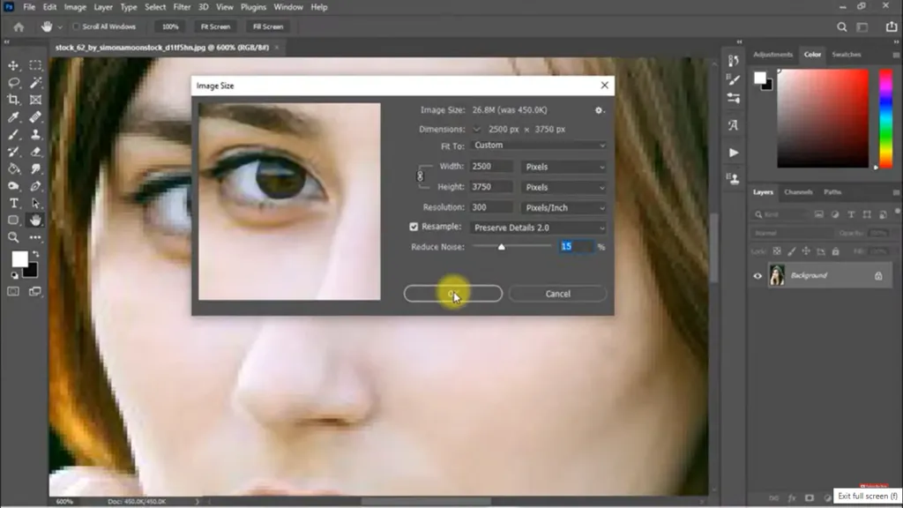Activate the Zoom tool magnifier
The height and width of the screenshot is (508, 903).
point(14,237)
